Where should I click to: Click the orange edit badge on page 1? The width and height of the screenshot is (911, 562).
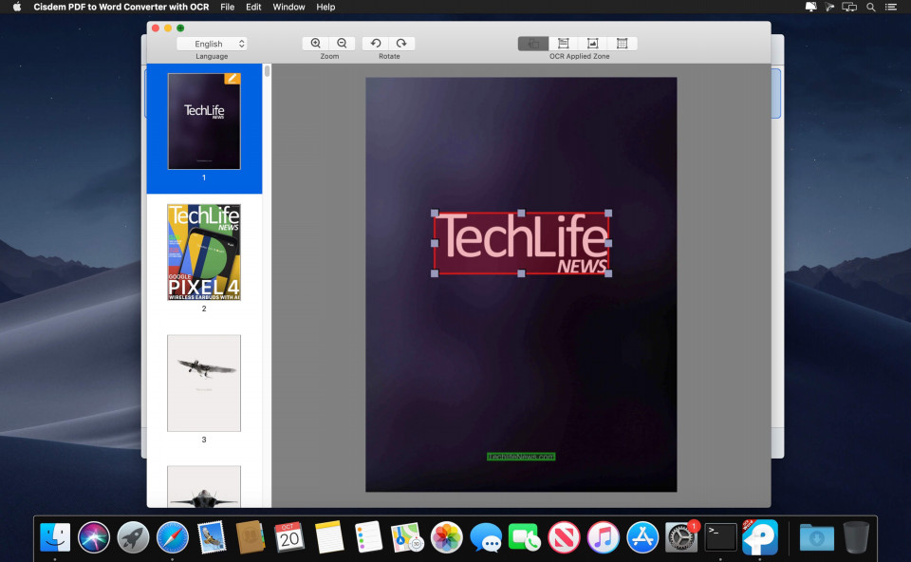232,79
